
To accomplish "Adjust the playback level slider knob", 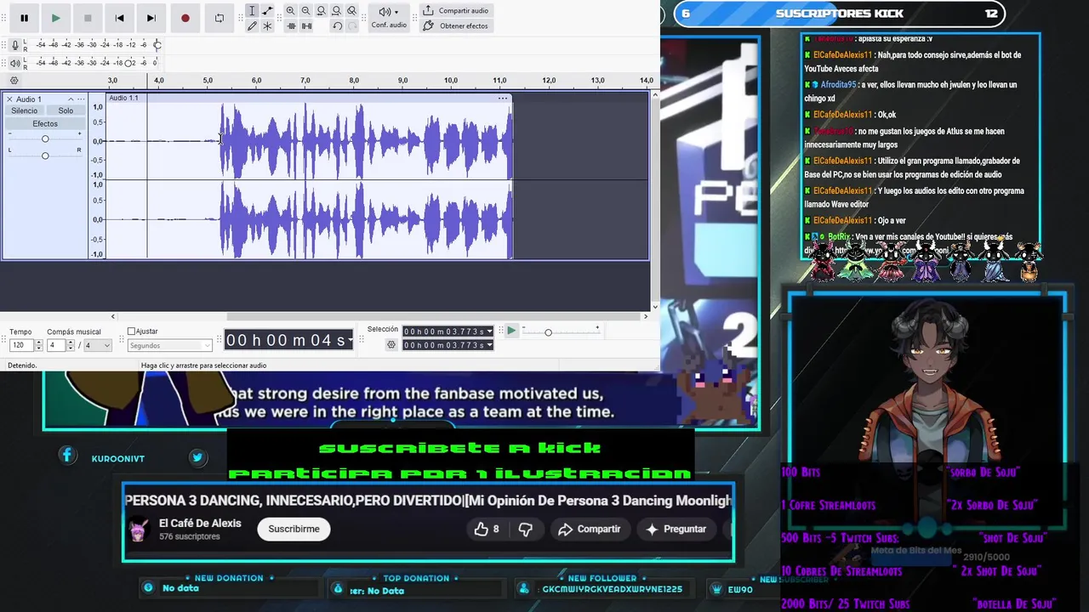I will tap(129, 63).
